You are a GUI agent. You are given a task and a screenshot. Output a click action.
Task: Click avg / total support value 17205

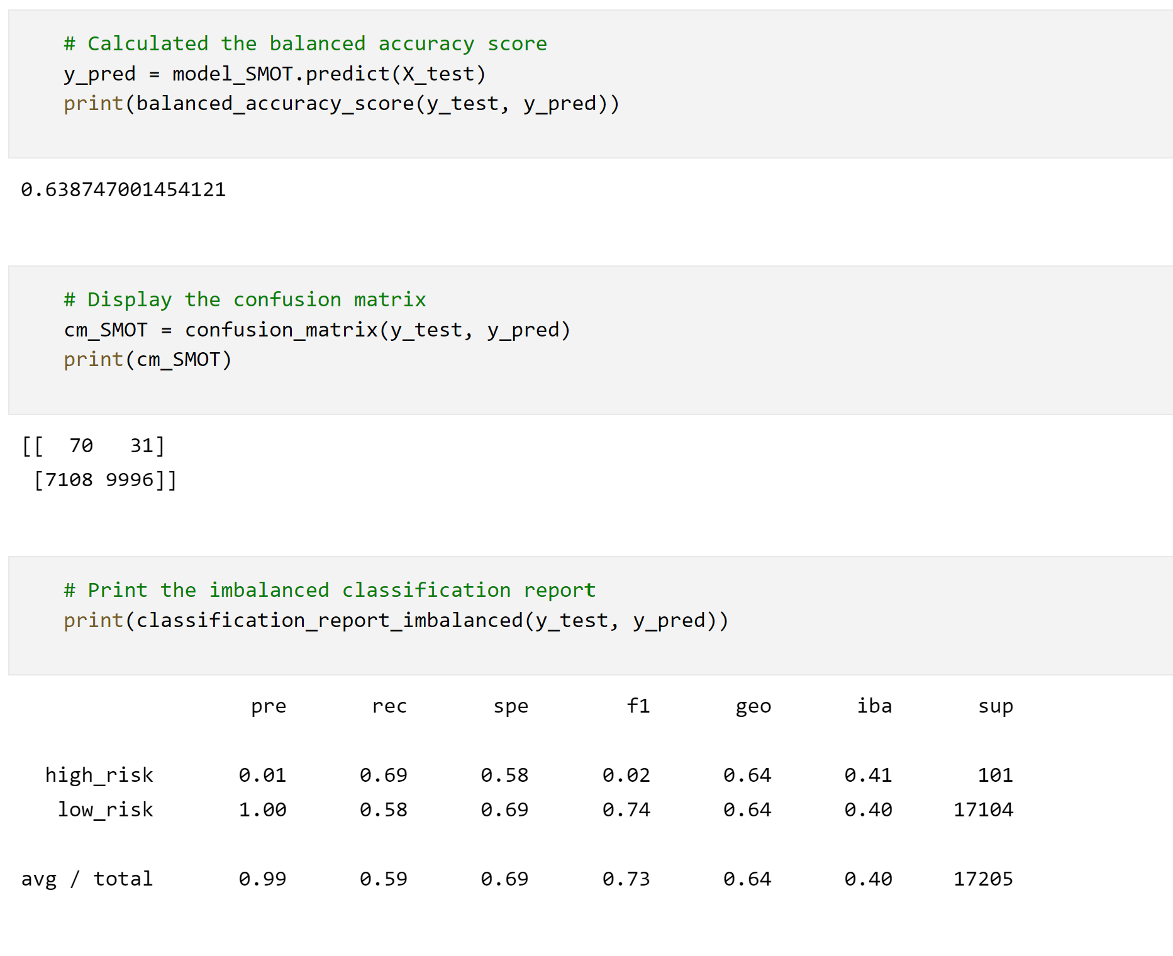click(x=984, y=879)
